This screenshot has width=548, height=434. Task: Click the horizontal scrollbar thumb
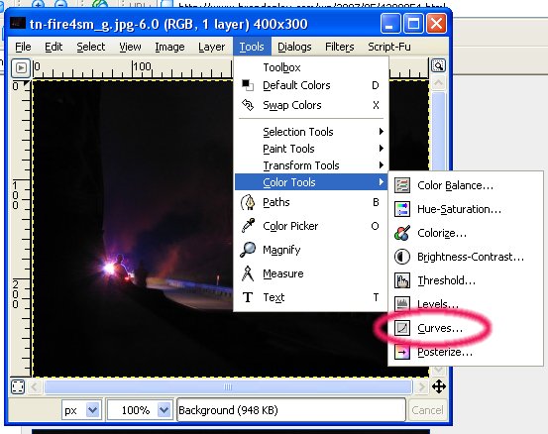[x=228, y=386]
